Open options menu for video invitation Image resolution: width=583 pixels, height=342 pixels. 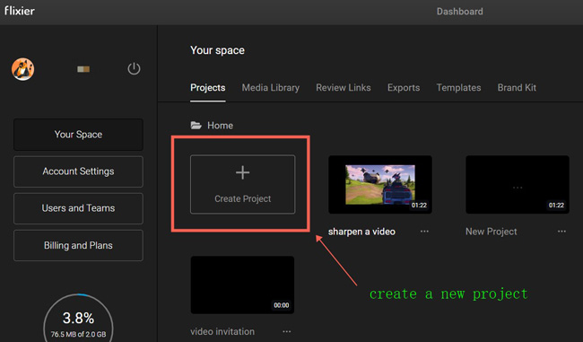286,331
